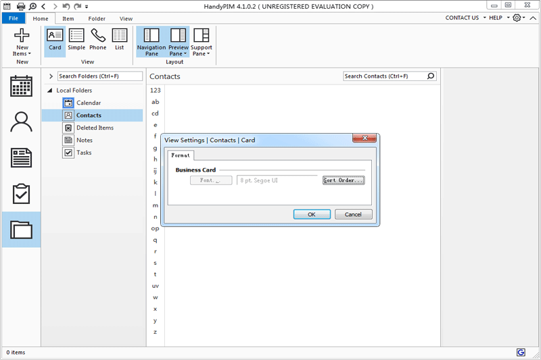Jump to 'z' in contact index
The height and width of the screenshot is (360, 541).
pyautogui.click(x=156, y=332)
